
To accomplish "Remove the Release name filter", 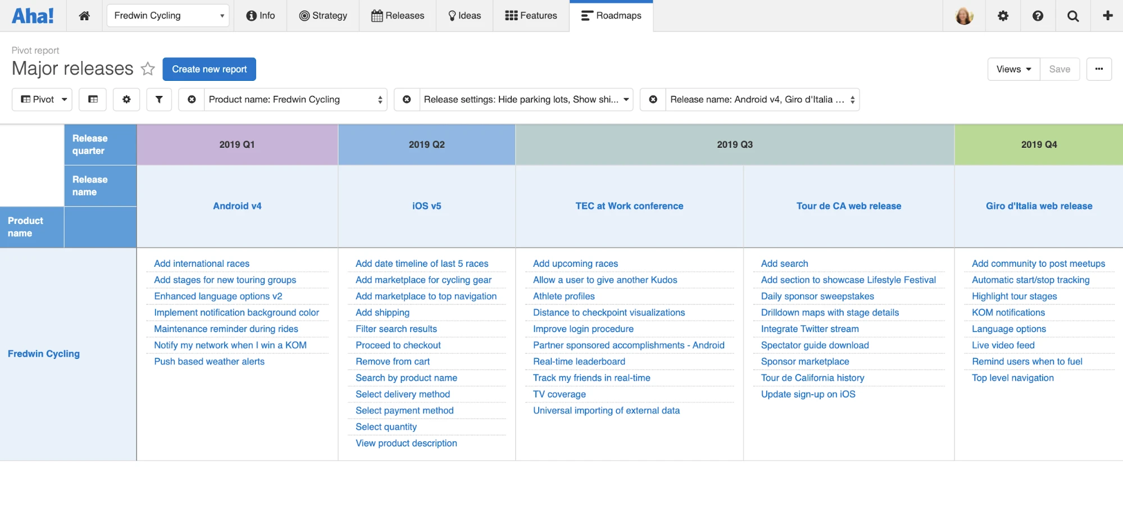I will [653, 99].
